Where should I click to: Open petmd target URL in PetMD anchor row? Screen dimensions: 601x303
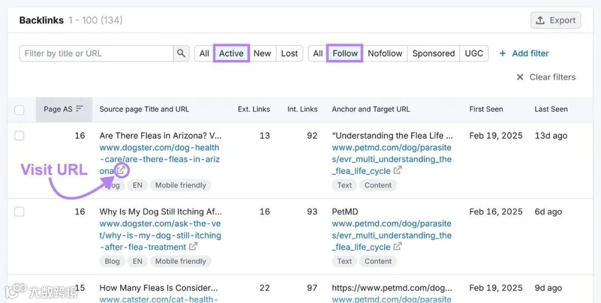coord(392,235)
